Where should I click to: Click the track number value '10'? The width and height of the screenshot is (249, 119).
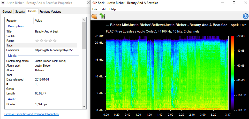tap(37, 84)
